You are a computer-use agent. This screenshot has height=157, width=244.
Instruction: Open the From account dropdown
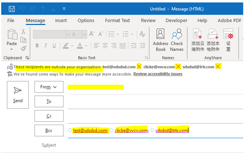pyautogui.click(x=49, y=87)
